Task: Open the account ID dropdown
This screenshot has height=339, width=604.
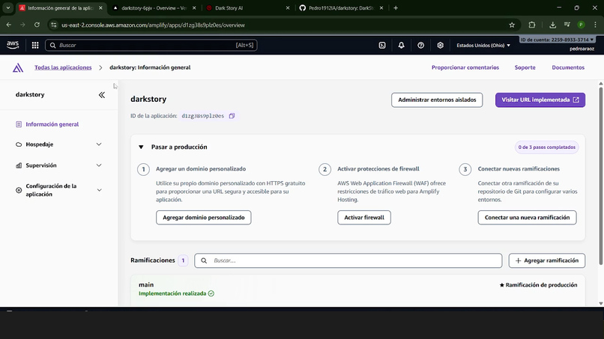Action: pos(557,40)
